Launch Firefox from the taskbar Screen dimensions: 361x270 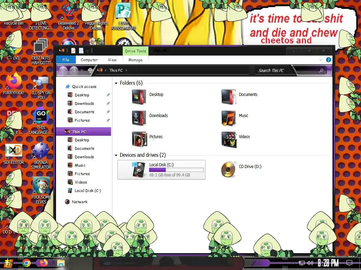pyautogui.click(x=43, y=263)
